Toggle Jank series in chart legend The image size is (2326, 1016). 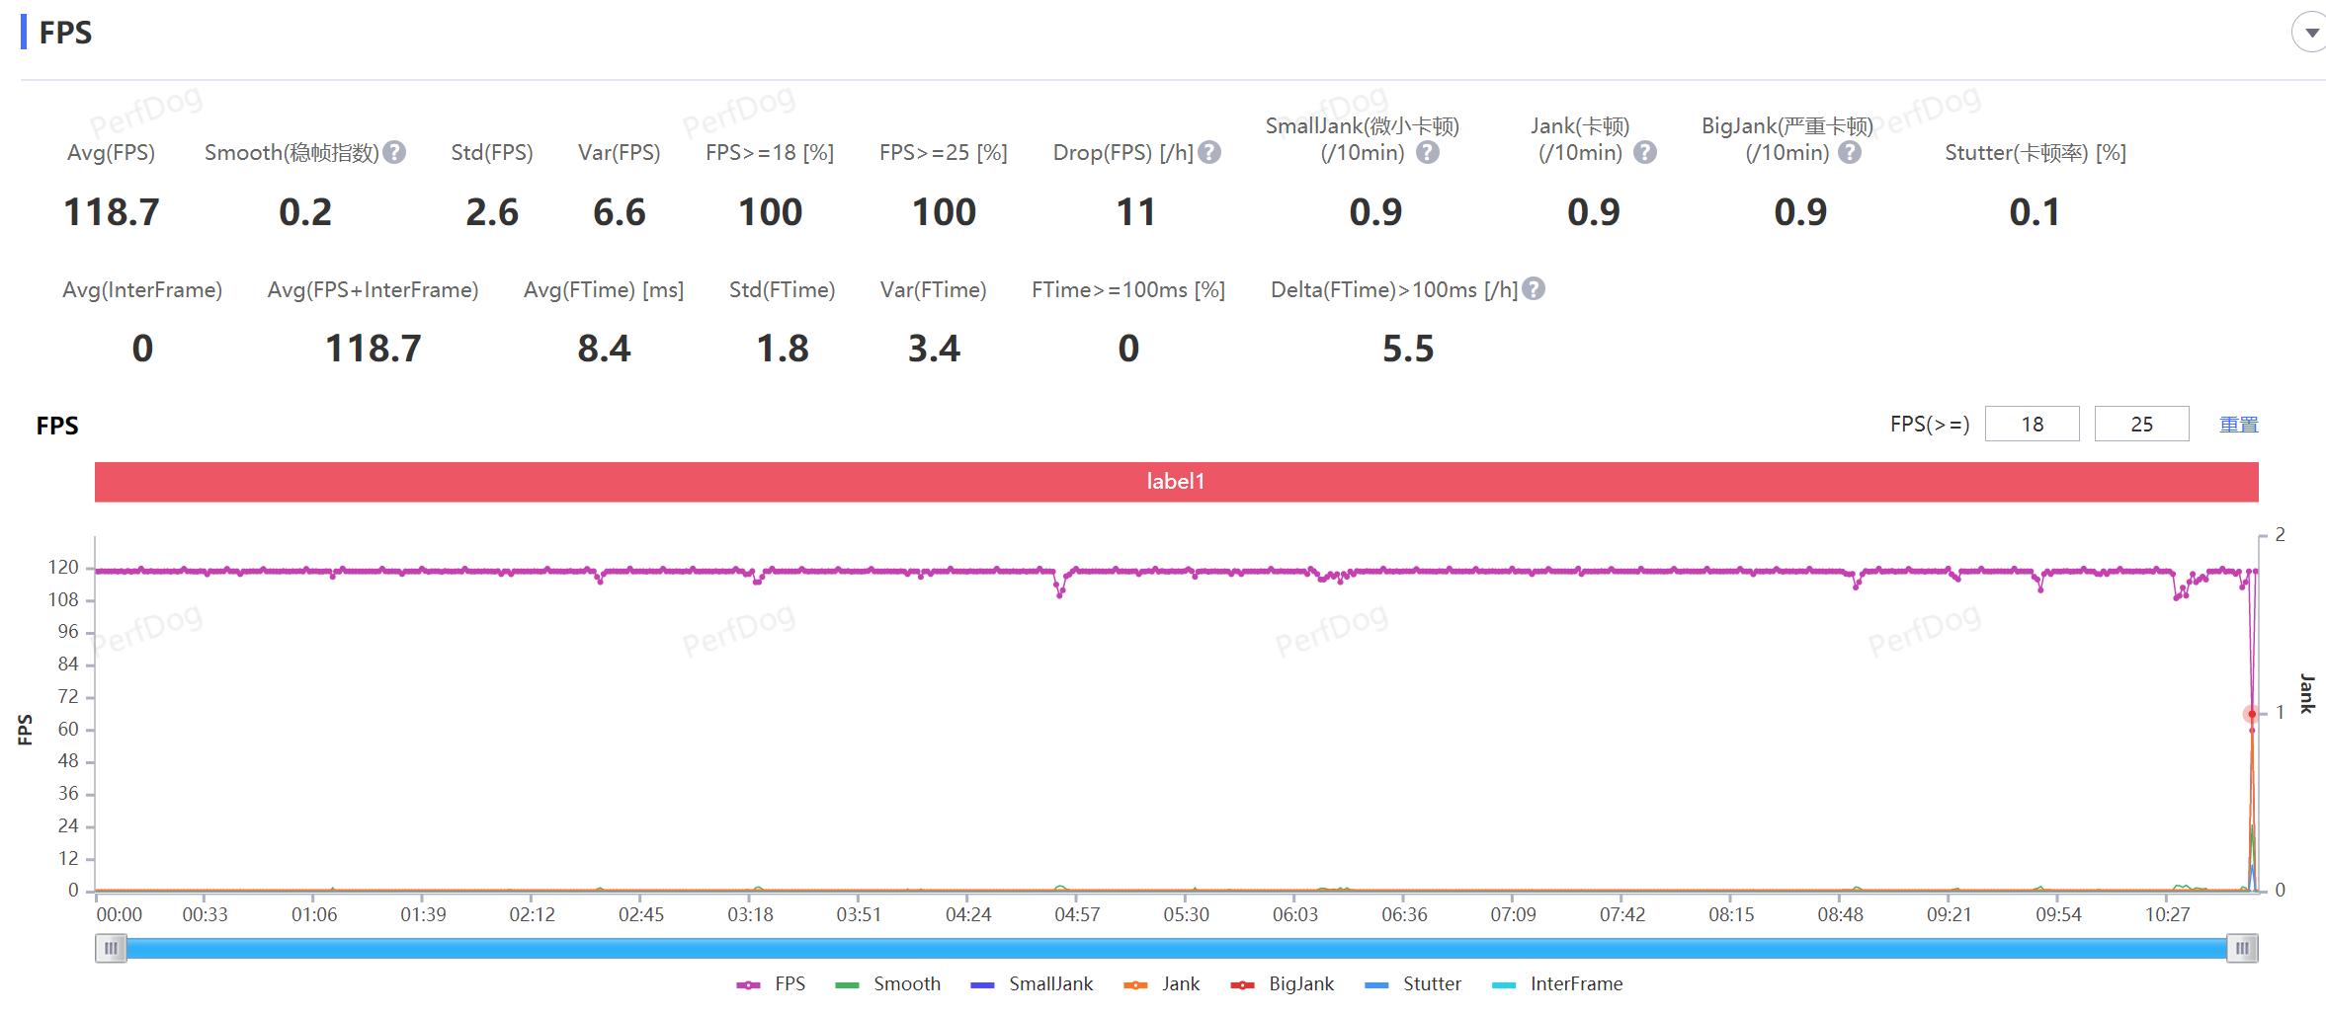[x=1162, y=984]
